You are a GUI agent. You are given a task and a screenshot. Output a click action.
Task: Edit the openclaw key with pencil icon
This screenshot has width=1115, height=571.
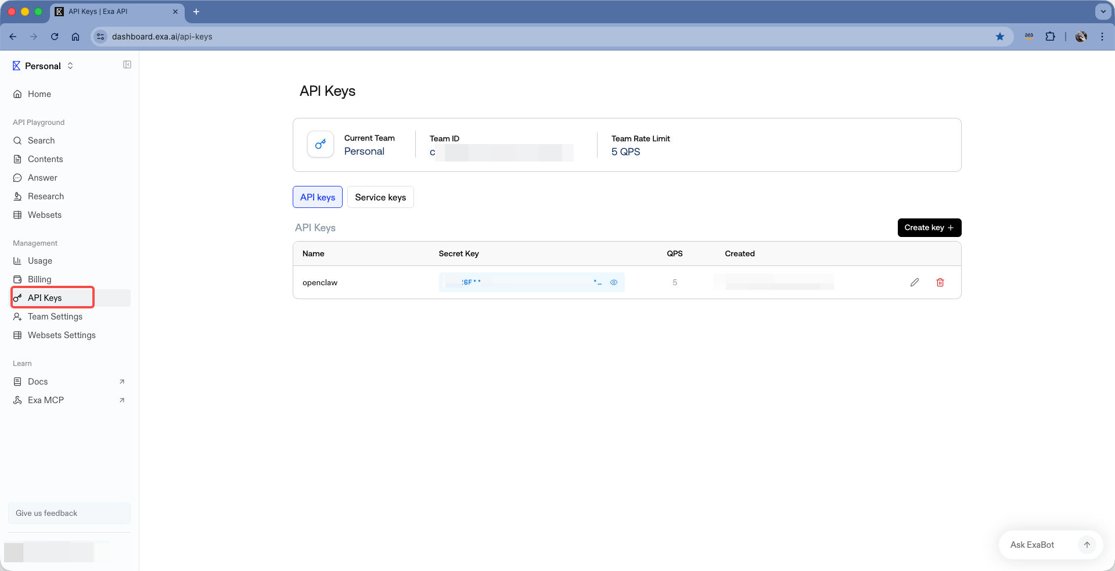(915, 282)
